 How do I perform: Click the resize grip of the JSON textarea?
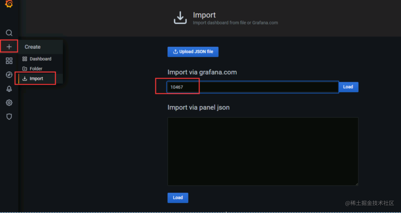357,184
